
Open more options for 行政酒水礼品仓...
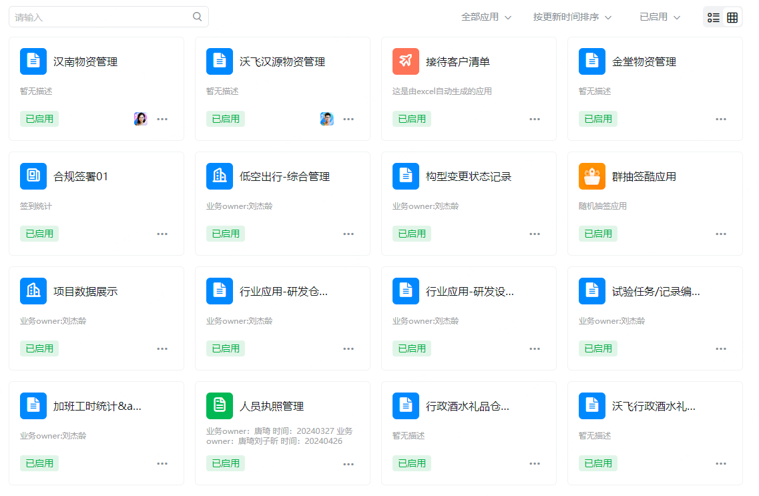535,463
